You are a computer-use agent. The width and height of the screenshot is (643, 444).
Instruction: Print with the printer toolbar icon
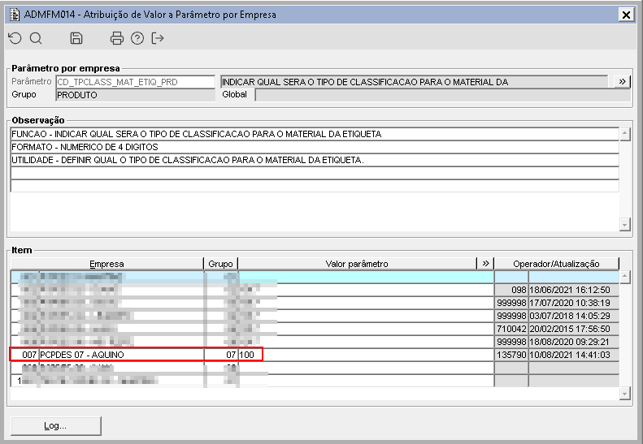(117, 38)
